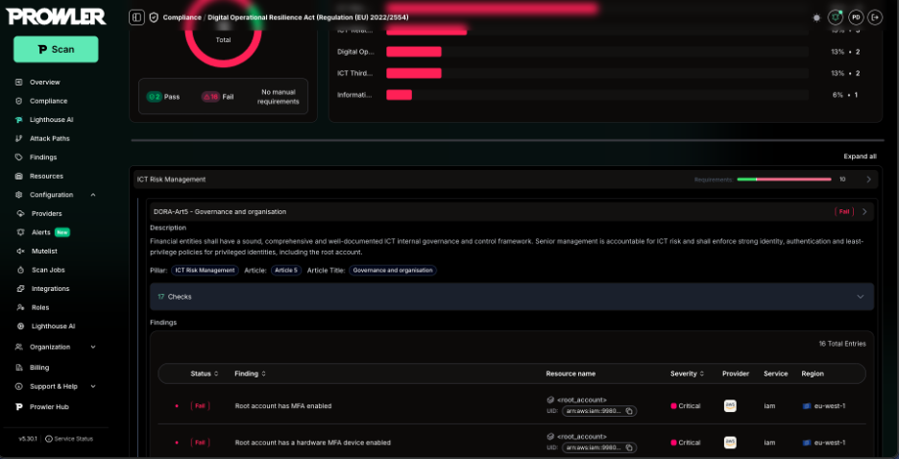This screenshot has width=899, height=459.
Task: Click the Mutelist muted-speaker icon
Action: [20, 251]
